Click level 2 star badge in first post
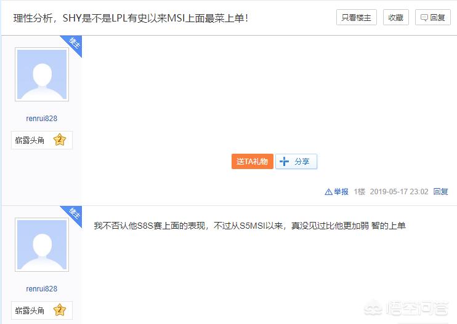The width and height of the screenshot is (457, 324). pos(59,140)
